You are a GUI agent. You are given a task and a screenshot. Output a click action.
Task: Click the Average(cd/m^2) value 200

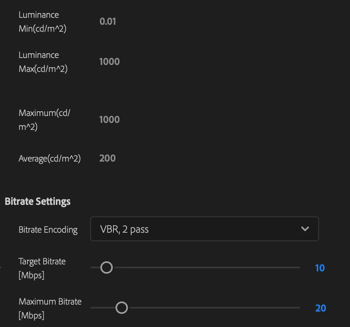[107, 158]
